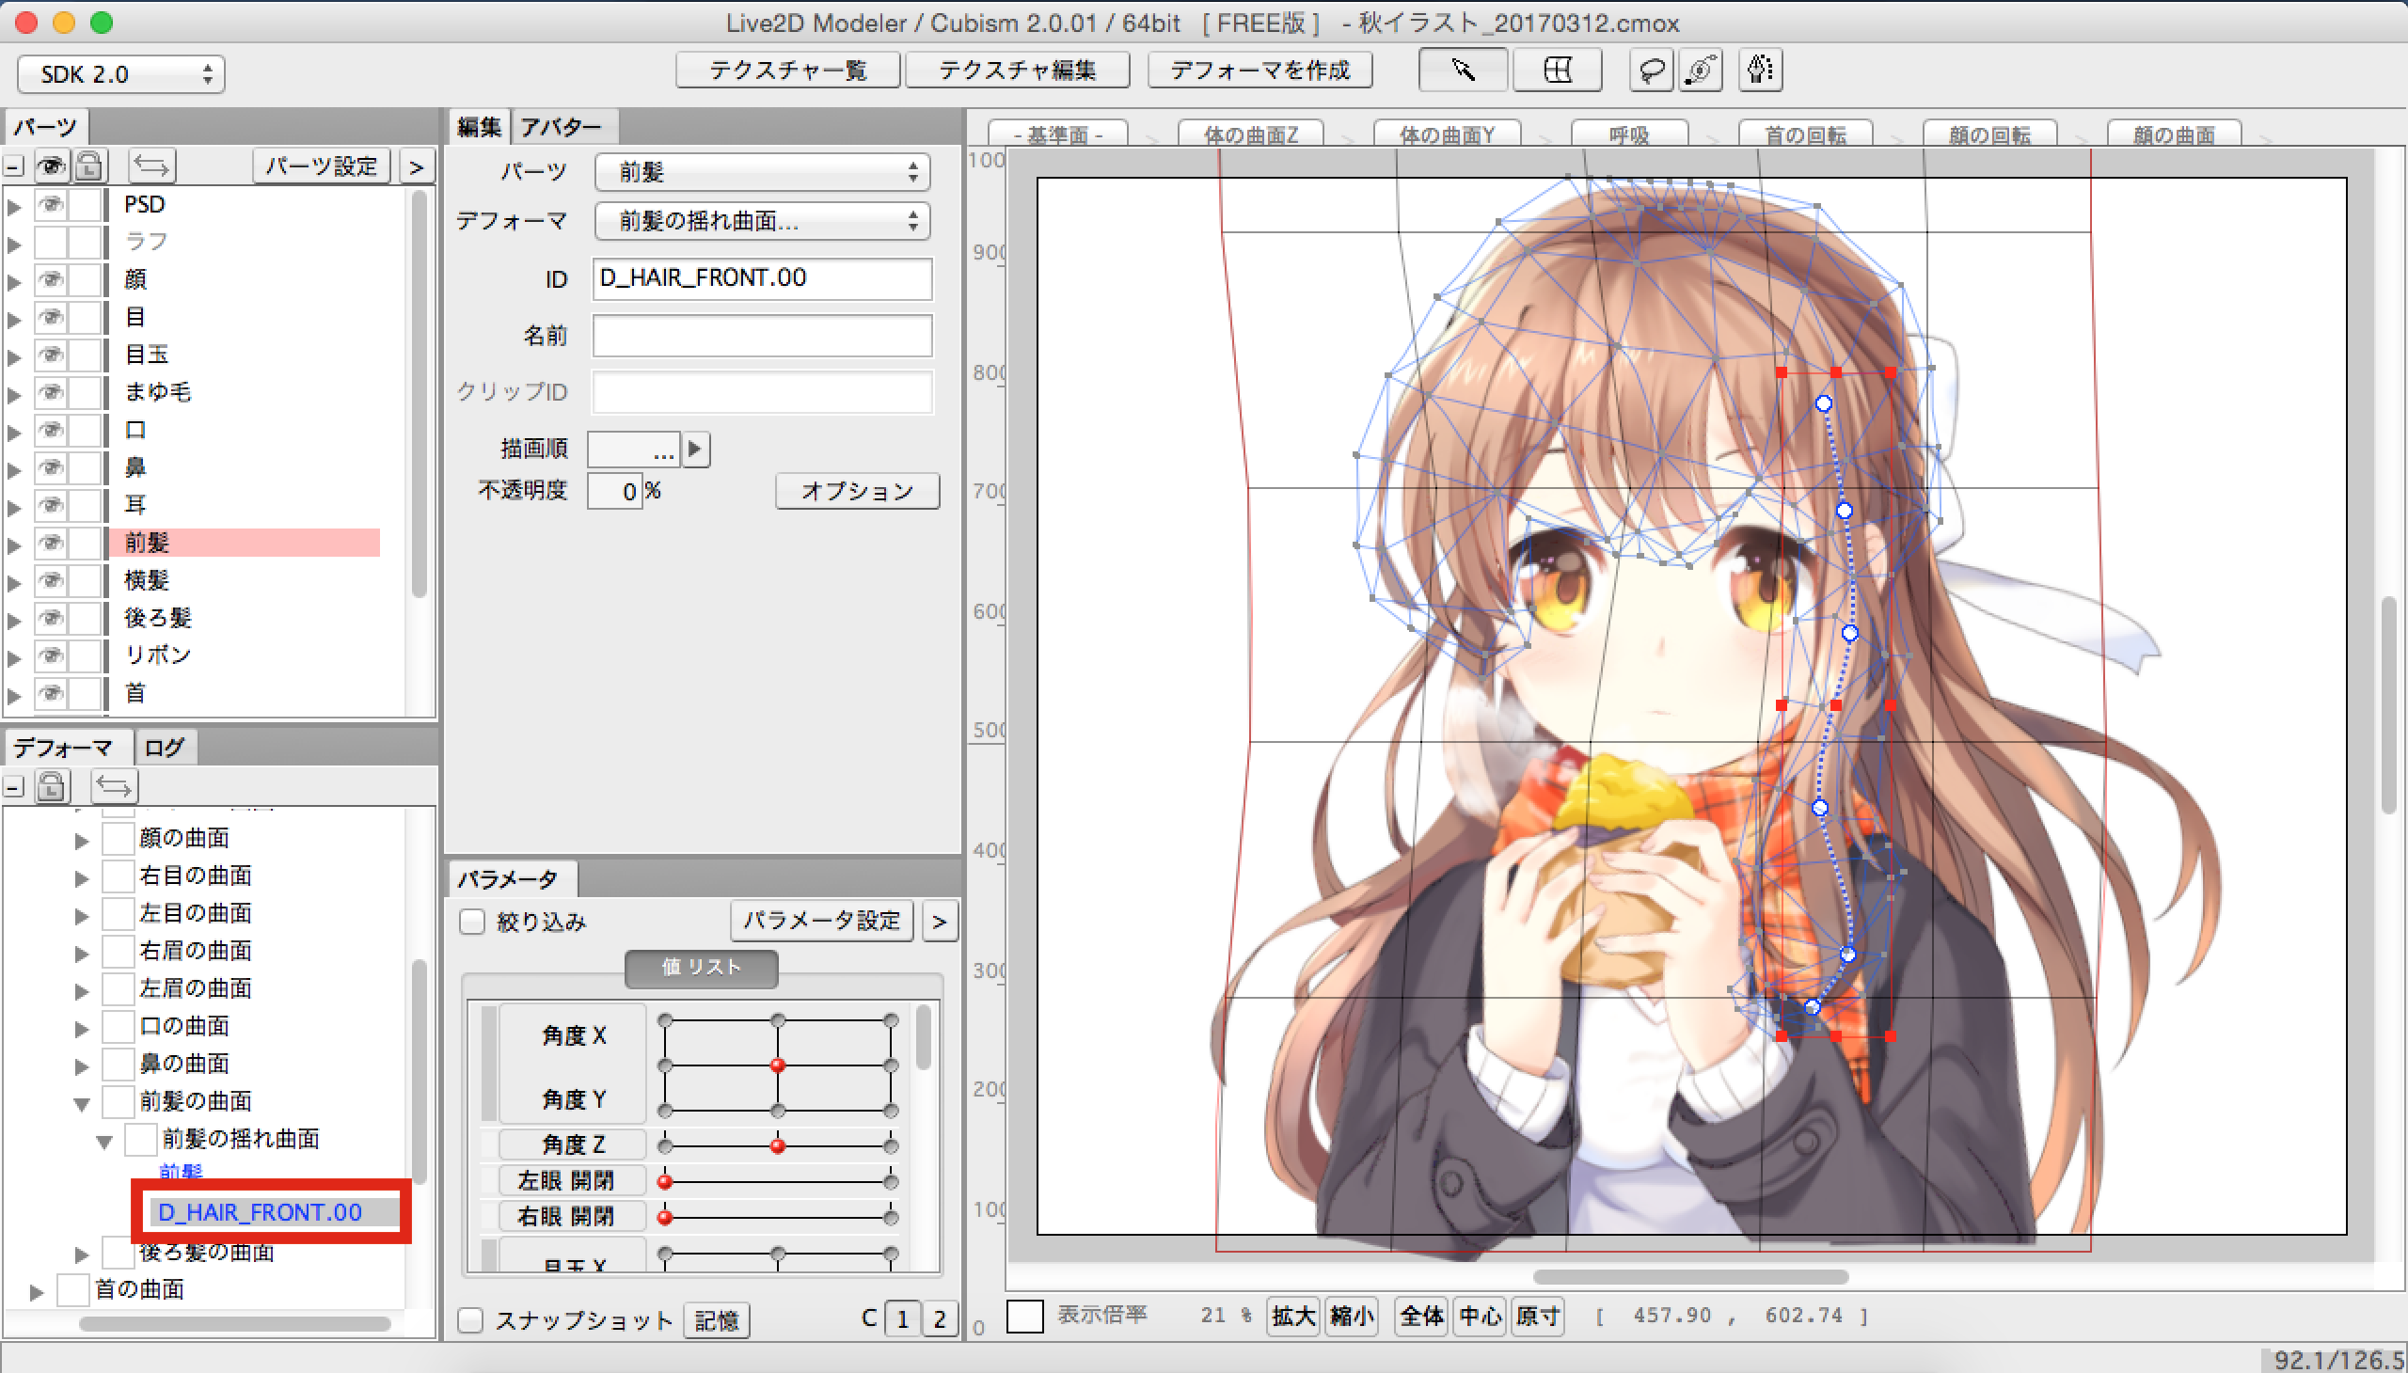Click the テクスチャ編集 button
Viewport: 2408px width, 1373px height.
1017,70
